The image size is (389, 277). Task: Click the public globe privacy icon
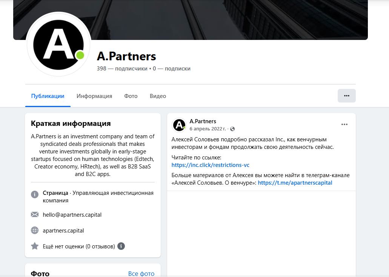coord(232,129)
